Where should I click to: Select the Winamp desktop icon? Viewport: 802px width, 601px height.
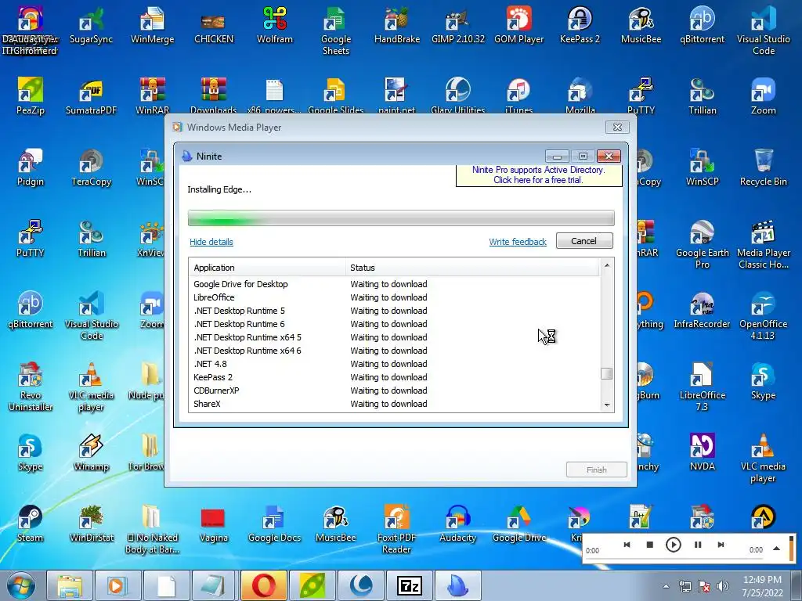(x=91, y=453)
